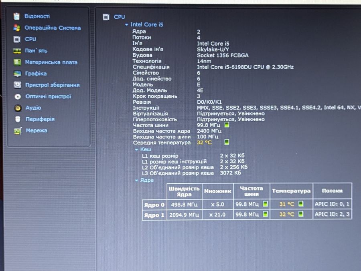Click the 2400 МГц stock core speed

(x=209, y=131)
